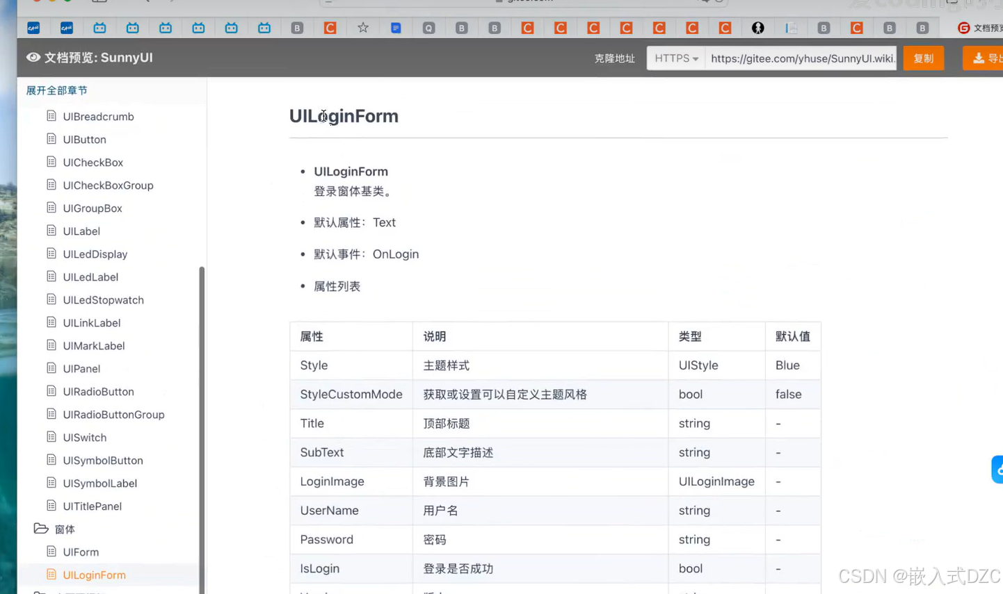Open the HTTPS protocol dropdown
The height and width of the screenshot is (594, 1003).
[x=676, y=58]
